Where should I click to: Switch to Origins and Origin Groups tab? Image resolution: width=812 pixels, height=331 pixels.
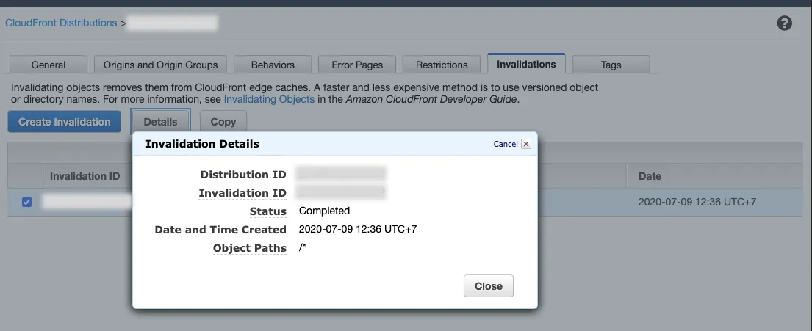[x=160, y=65]
